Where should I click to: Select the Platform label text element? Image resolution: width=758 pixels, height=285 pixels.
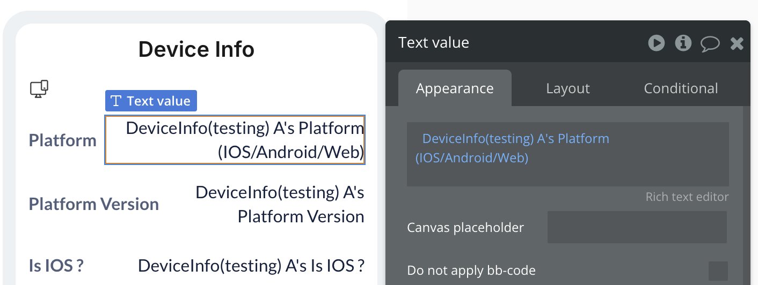(62, 140)
